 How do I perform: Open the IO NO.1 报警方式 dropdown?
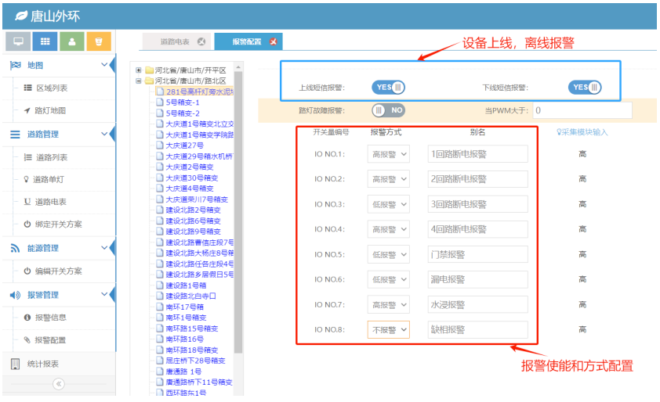(x=389, y=154)
